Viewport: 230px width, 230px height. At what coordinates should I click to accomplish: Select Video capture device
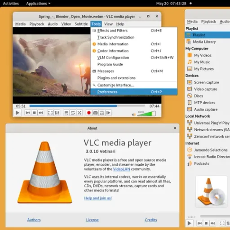[208, 89]
